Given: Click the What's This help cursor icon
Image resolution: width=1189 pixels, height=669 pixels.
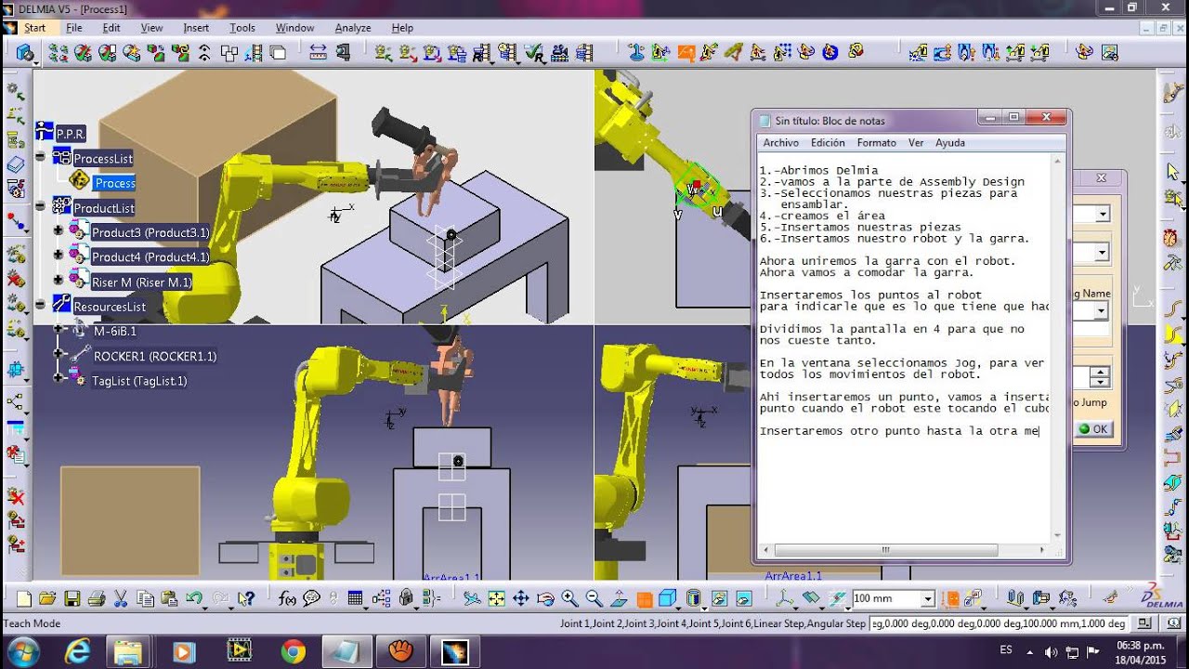Looking at the screenshot, I should 246,598.
